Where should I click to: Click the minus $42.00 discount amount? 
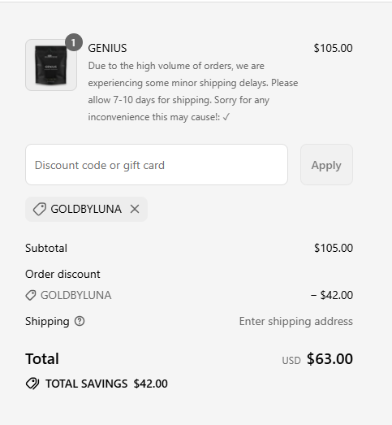pyautogui.click(x=332, y=295)
